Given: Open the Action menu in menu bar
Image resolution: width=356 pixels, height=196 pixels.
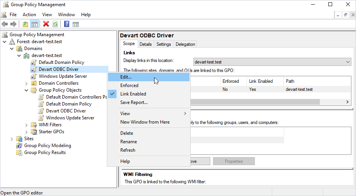Looking at the screenshot, I should (x=29, y=15).
